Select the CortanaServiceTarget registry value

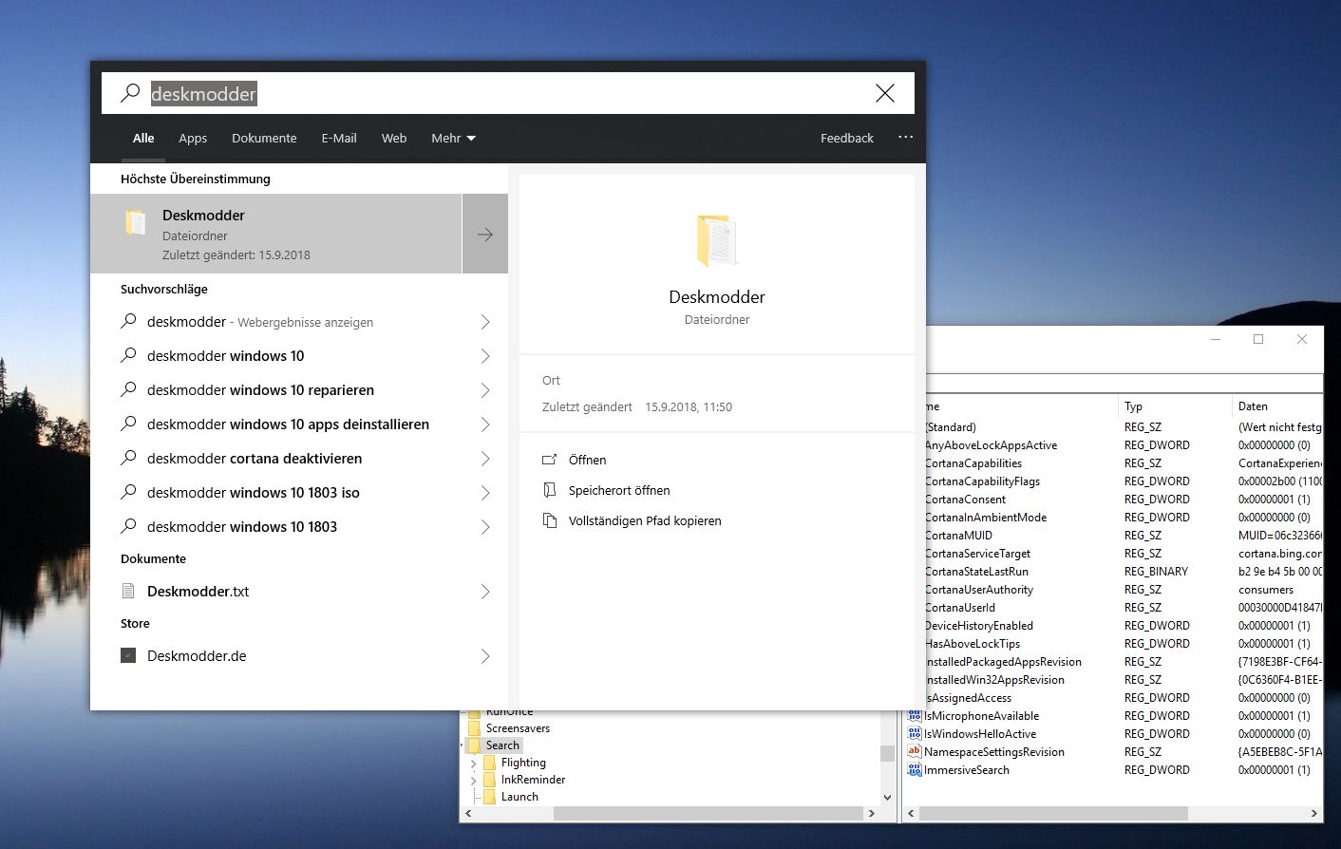[977, 554]
